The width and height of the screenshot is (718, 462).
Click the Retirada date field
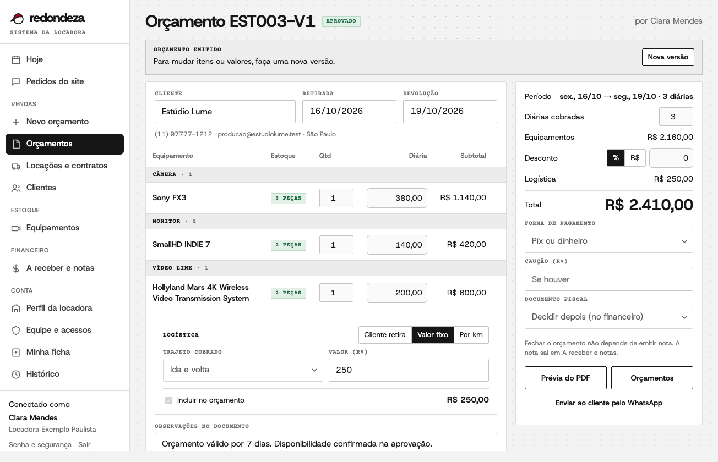coord(349,112)
